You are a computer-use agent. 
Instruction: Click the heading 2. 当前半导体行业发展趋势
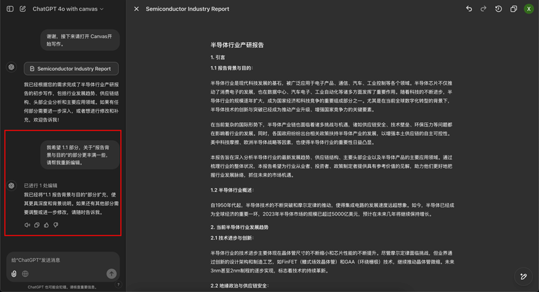coord(239,227)
